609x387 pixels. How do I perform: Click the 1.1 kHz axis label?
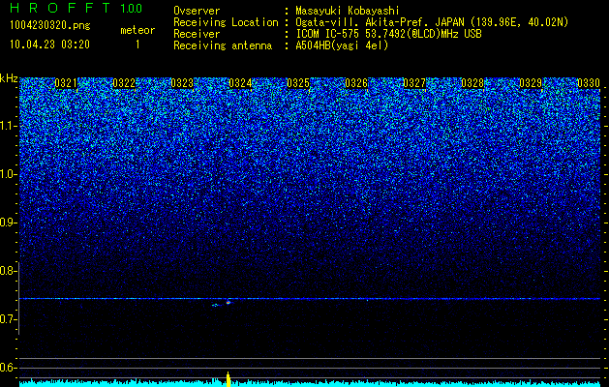click(8, 126)
